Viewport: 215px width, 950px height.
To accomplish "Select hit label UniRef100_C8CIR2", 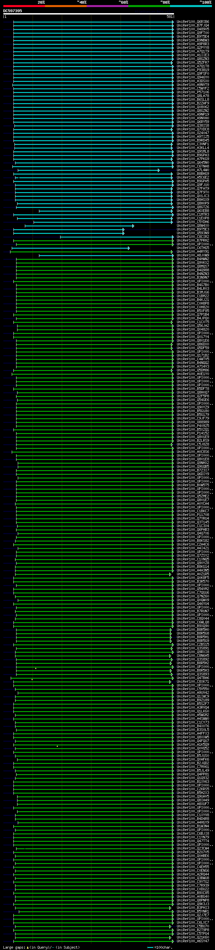I will [x=193, y=237].
